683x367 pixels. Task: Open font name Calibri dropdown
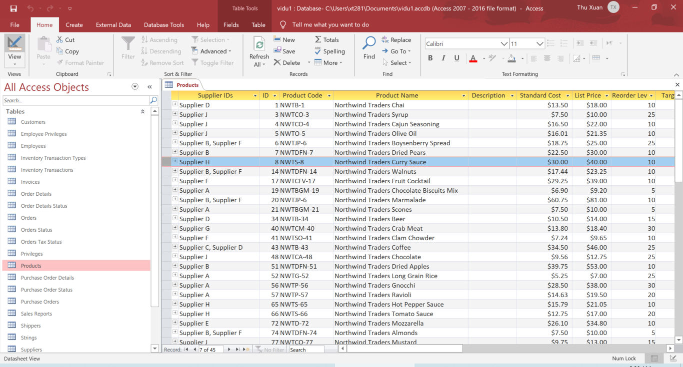[504, 44]
